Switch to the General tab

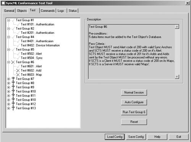9,11
